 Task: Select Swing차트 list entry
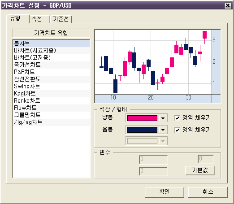(52, 87)
